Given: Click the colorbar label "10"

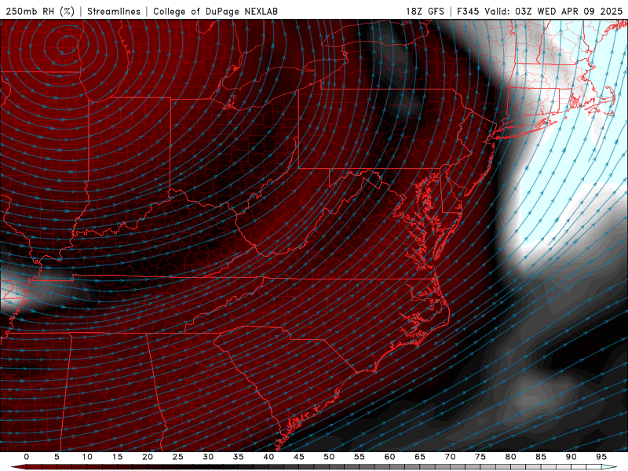Looking at the screenshot, I should 87,457.
